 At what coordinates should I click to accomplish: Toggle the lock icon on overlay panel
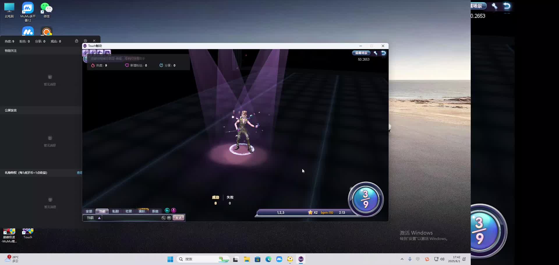coord(77,41)
